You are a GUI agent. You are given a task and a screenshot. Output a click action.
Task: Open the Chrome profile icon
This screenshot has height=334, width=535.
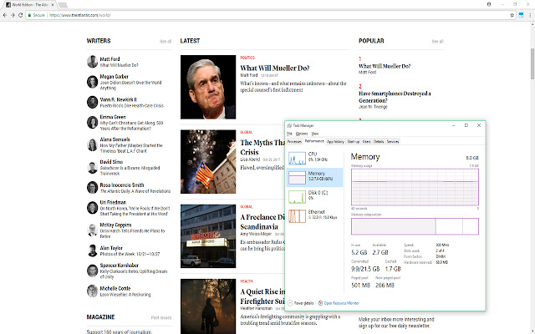(489, 4)
